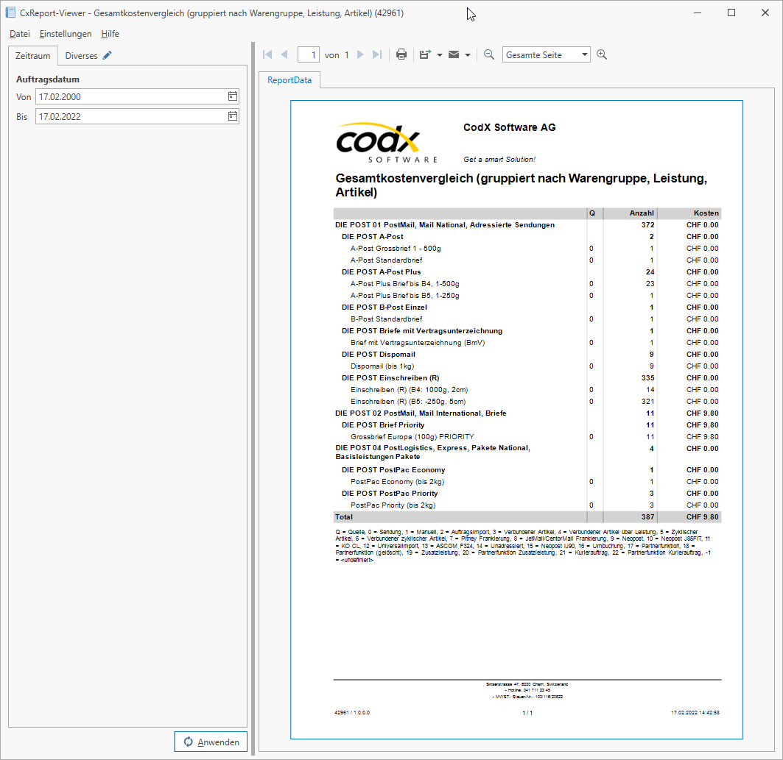Print the report
Viewport: 783px width, 760px height.
[401, 55]
